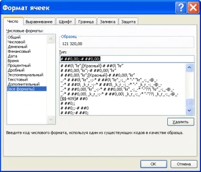This screenshot has width=201, height=172.
Task: Select the Число tab
Action: [x=13, y=21]
